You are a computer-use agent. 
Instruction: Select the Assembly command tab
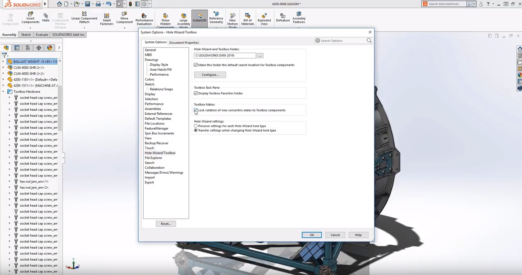(9, 35)
